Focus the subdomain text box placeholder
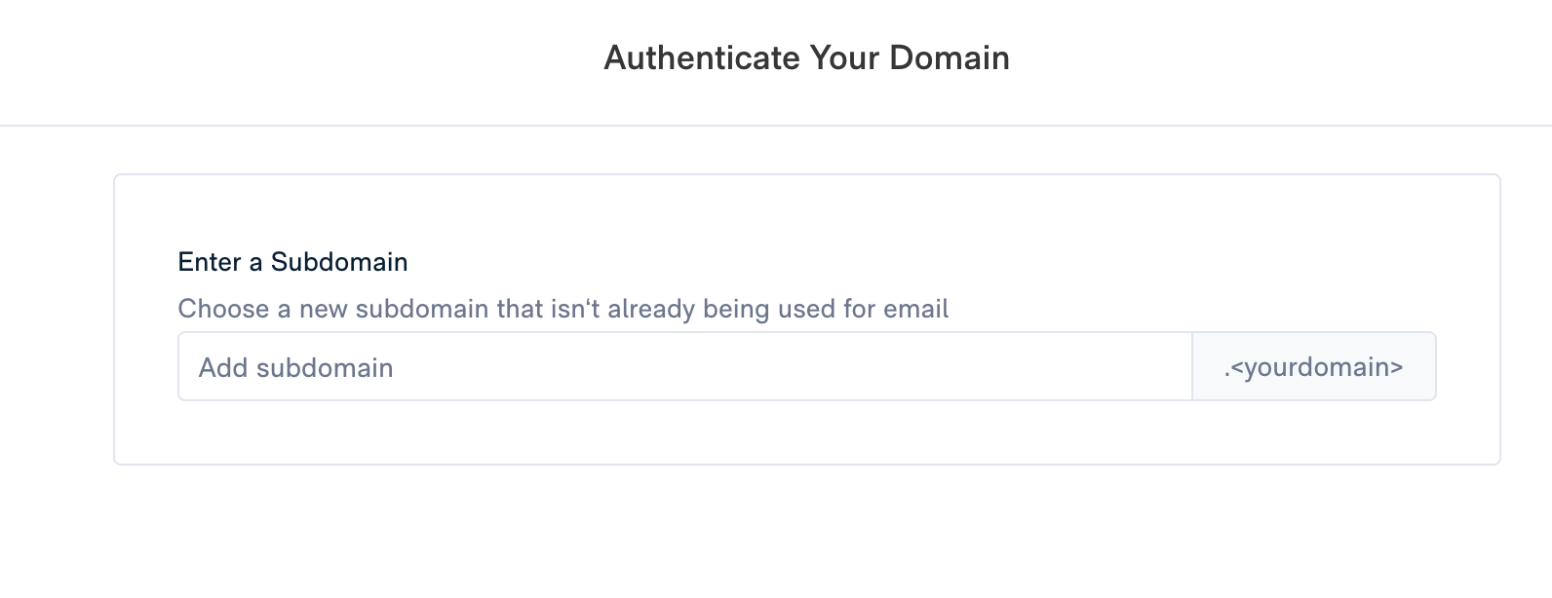This screenshot has width=1552, height=598. point(295,368)
